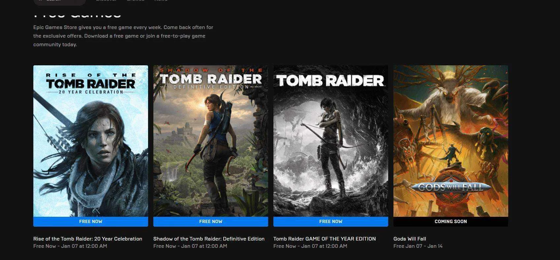Open Rise of the Tomb Raider cover art
The image size is (560, 260).
click(x=91, y=141)
